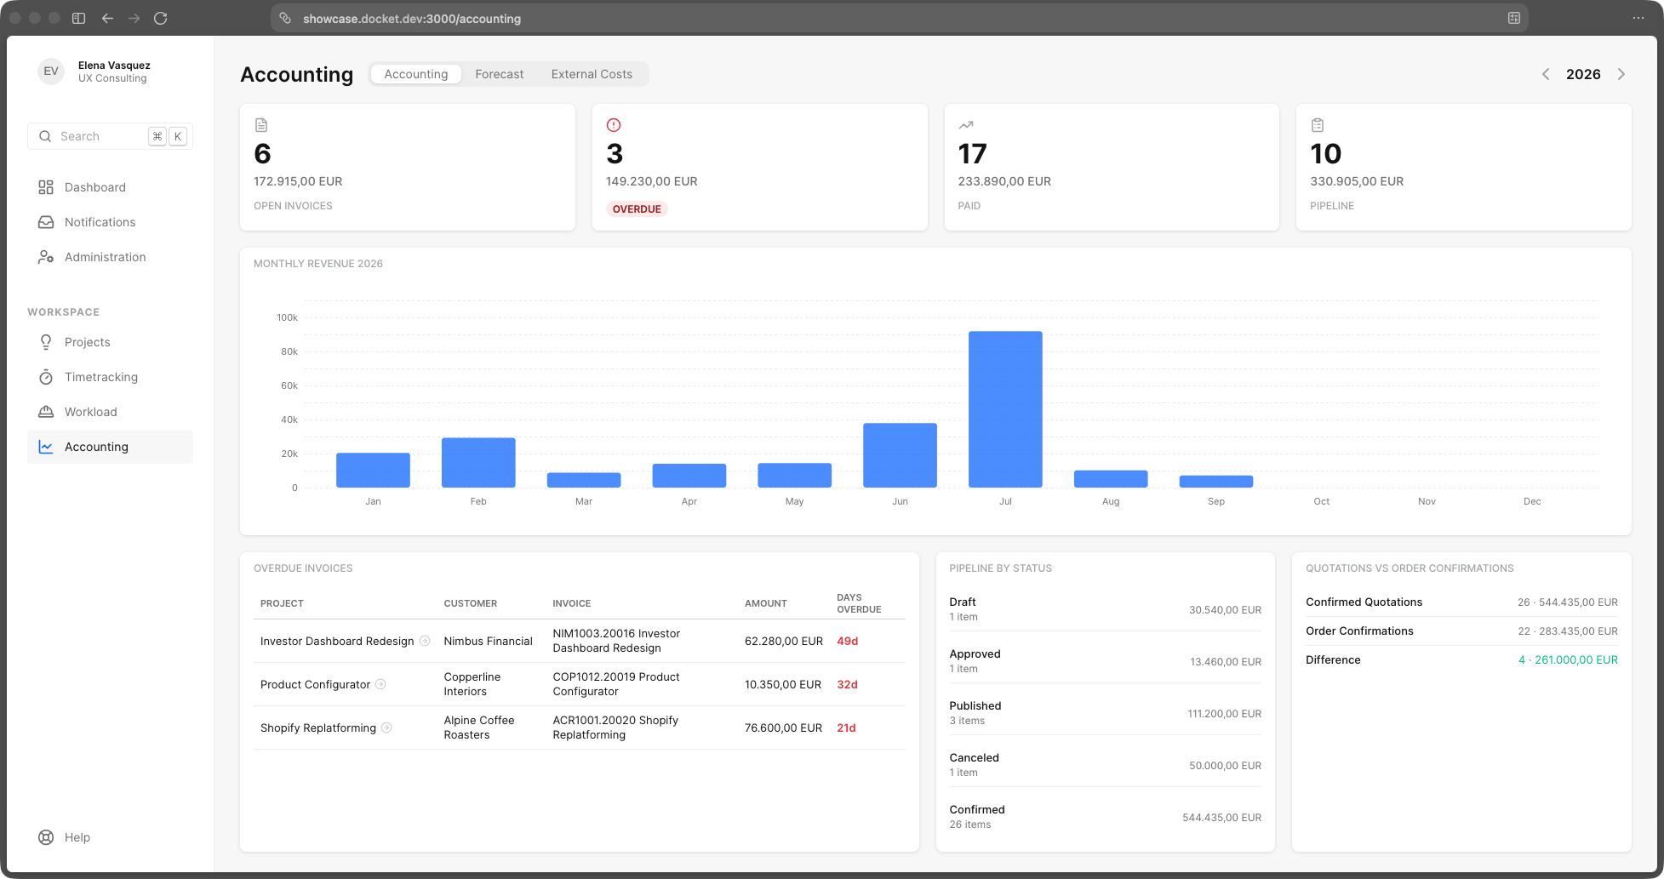Open the Dashboard icon in sidebar

pos(46,187)
